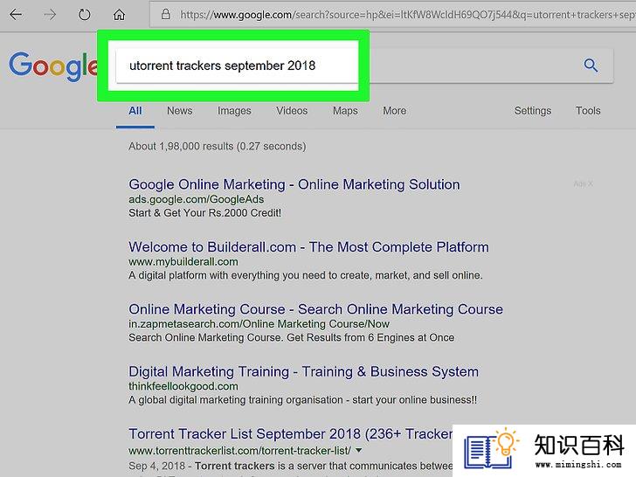This screenshot has width=636, height=477.
Task: Click the browser back arrow
Action: 16,15
